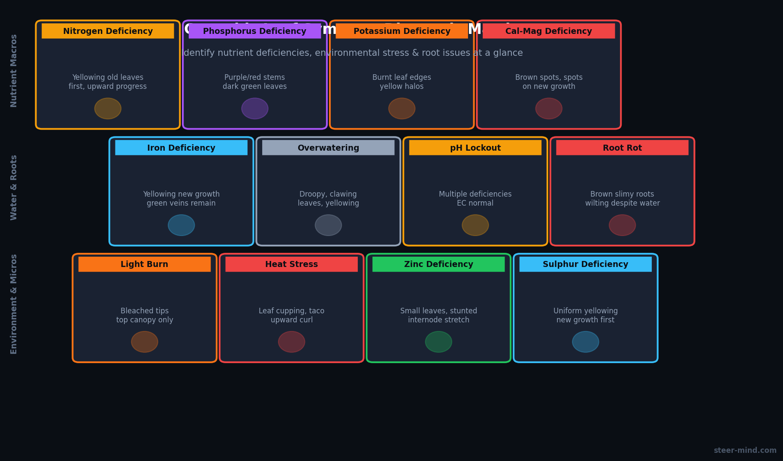Click the Root Rot red circle icon
The width and height of the screenshot is (783, 461).
622,225
